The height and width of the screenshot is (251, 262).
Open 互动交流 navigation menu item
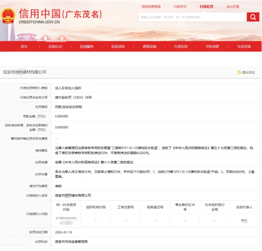tap(244, 47)
